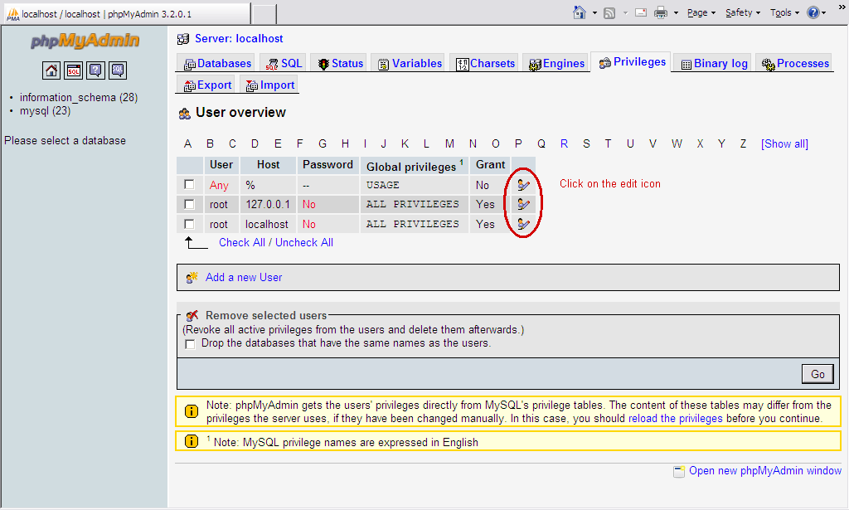Open the Variables tab
849x510 pixels.
point(410,63)
